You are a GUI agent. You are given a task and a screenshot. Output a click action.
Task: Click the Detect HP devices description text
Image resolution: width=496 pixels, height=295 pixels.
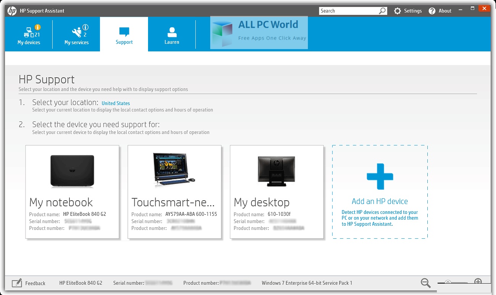tap(380, 218)
